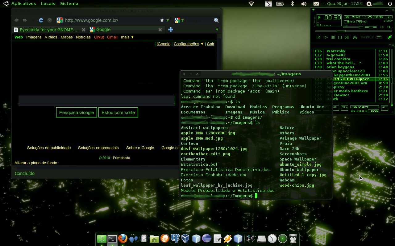The image size is (395, 246).
Task: Open the volume indicator in top panel
Action: [x=304, y=4]
